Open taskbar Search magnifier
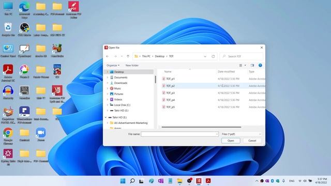 (x=132, y=181)
